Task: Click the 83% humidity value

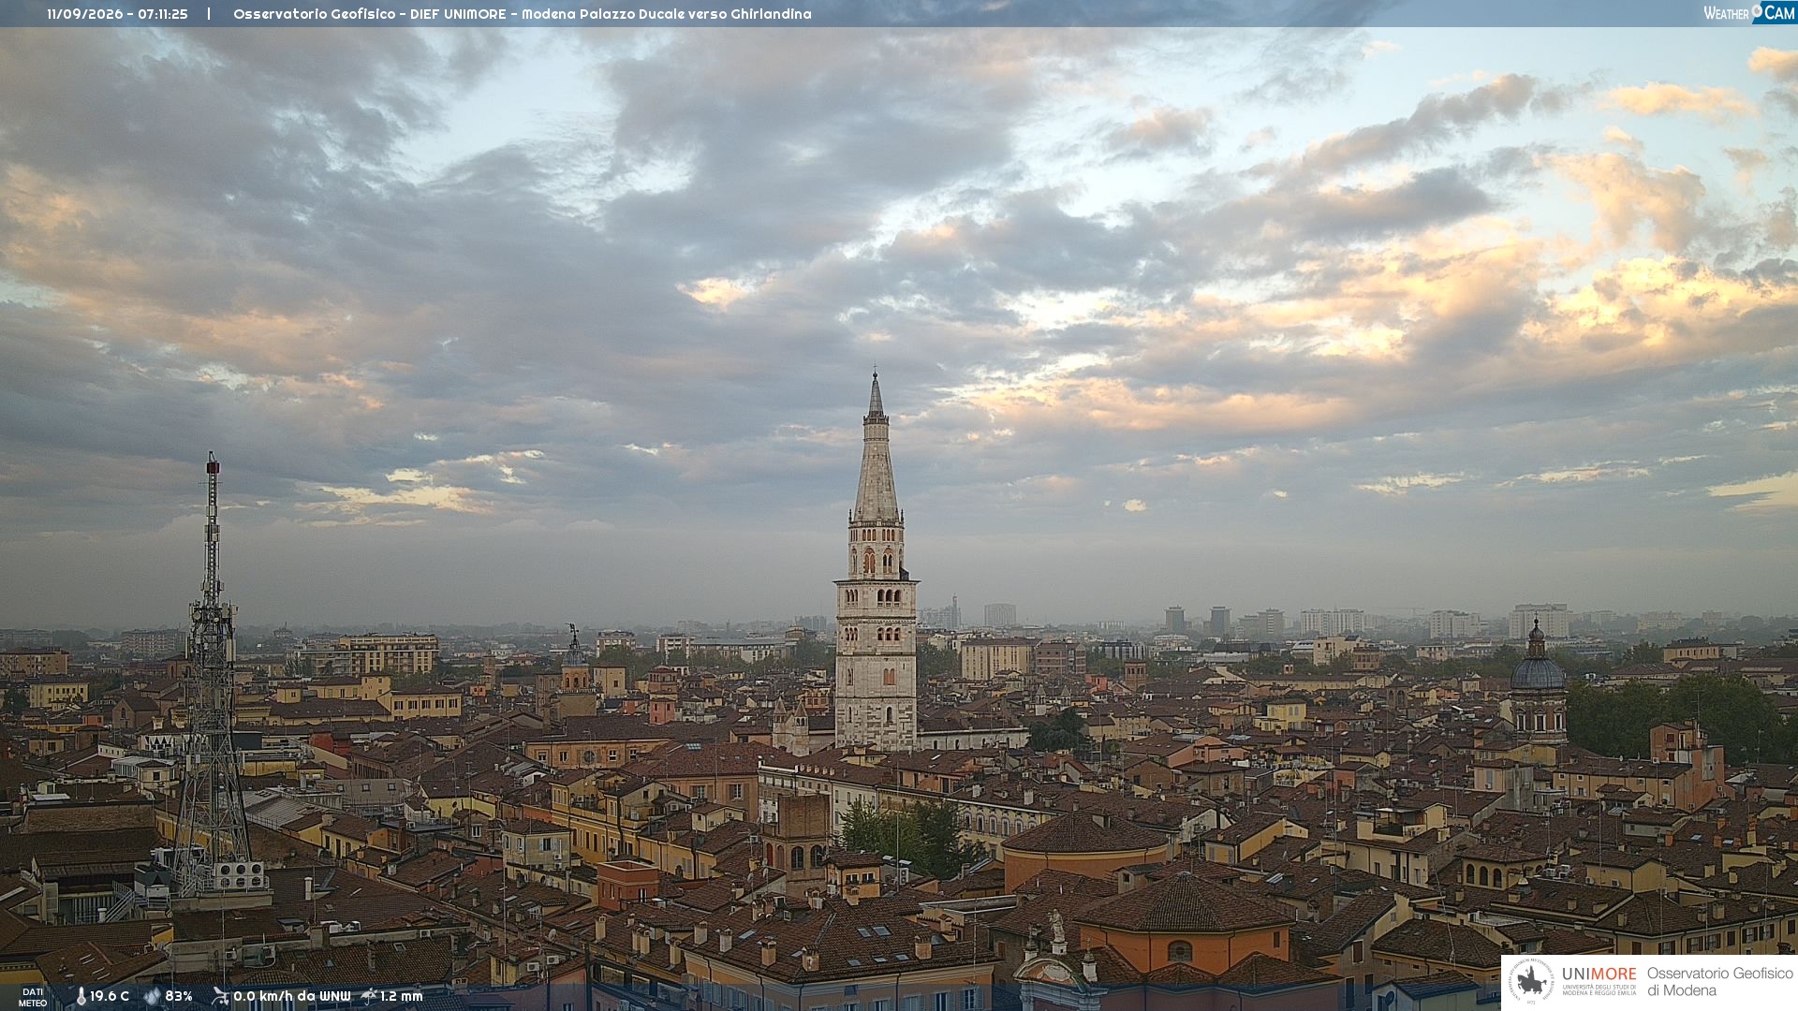Action: (x=179, y=996)
